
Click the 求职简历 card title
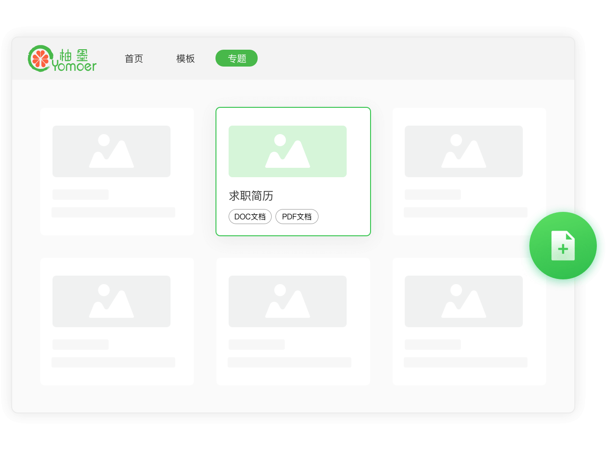click(x=251, y=196)
